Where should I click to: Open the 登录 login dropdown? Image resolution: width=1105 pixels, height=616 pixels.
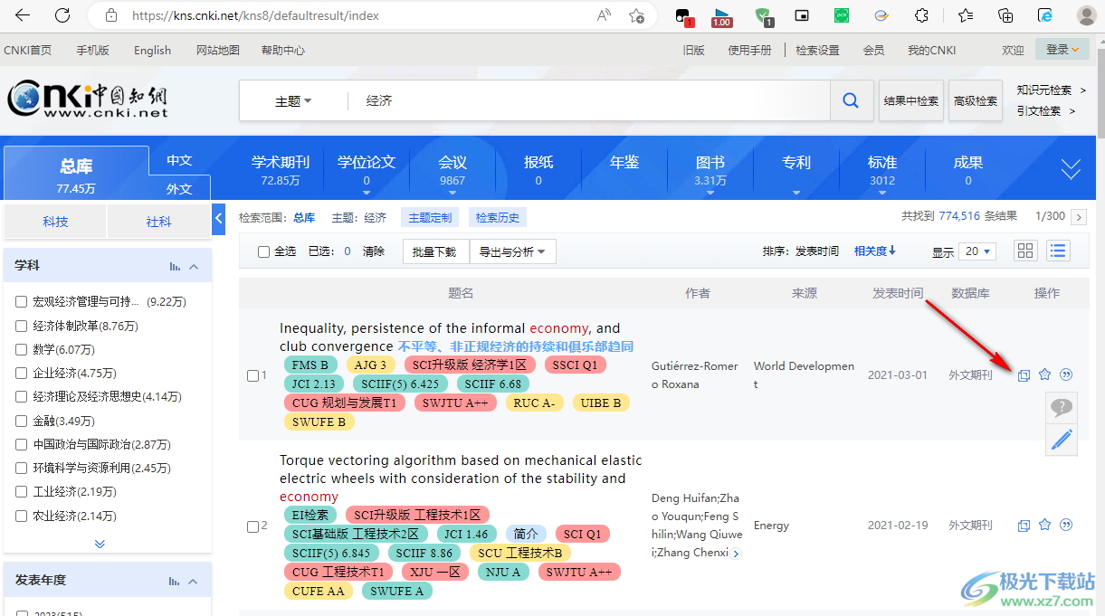(x=1063, y=50)
